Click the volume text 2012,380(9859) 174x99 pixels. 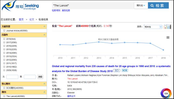coord(74,89)
